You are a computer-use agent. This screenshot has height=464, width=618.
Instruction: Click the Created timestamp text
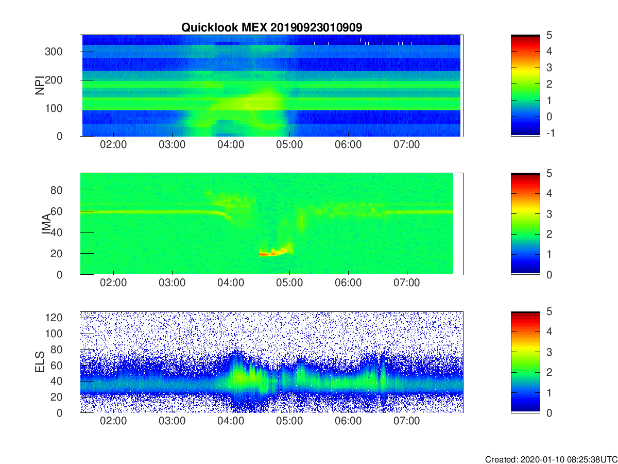coord(551,459)
